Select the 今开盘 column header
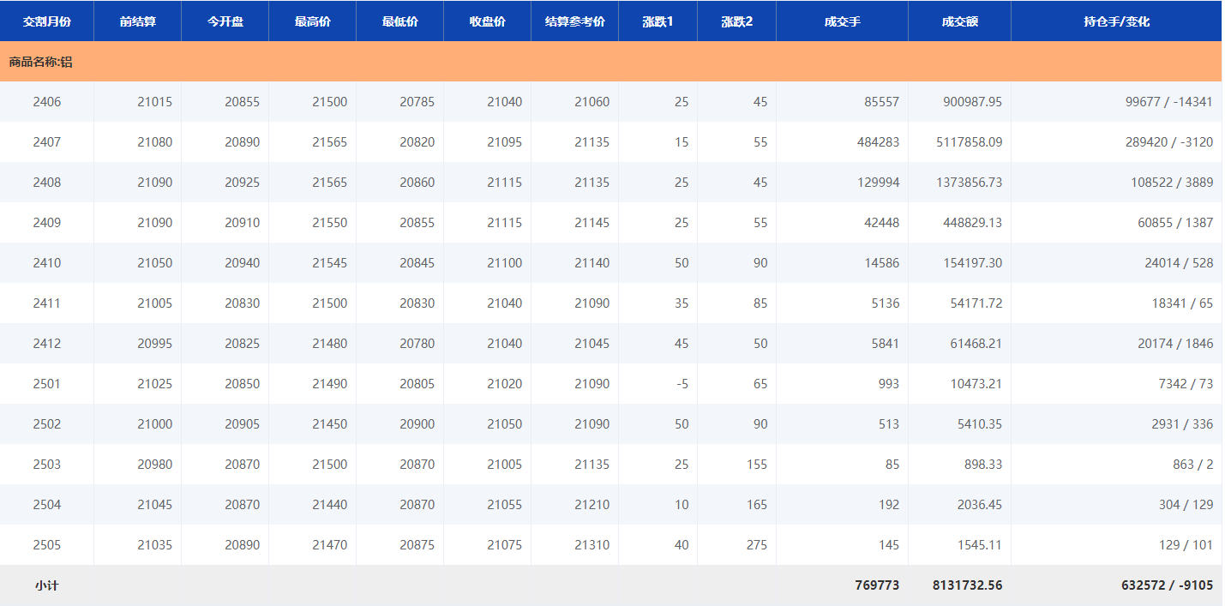1225x606 pixels. (x=225, y=21)
